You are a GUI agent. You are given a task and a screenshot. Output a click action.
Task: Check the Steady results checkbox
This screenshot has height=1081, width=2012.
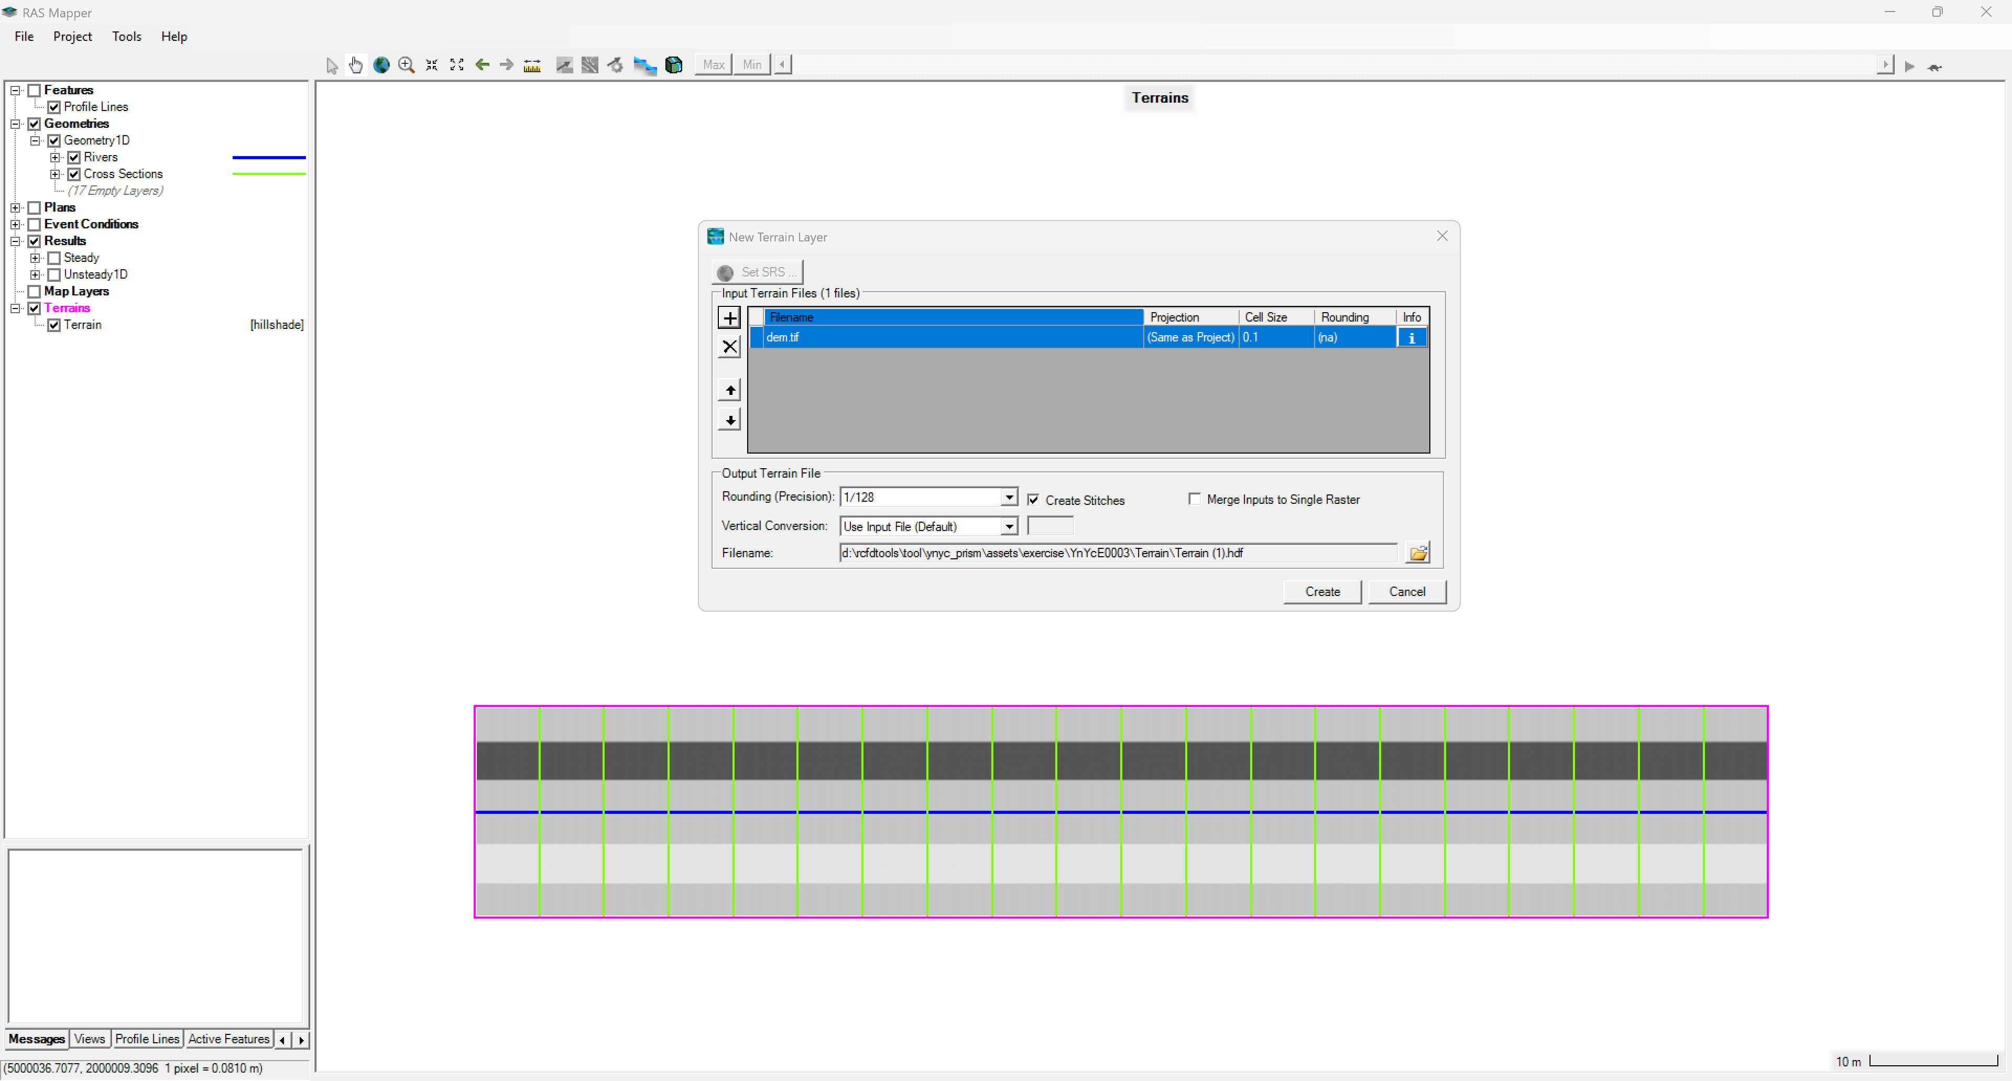[x=54, y=258]
